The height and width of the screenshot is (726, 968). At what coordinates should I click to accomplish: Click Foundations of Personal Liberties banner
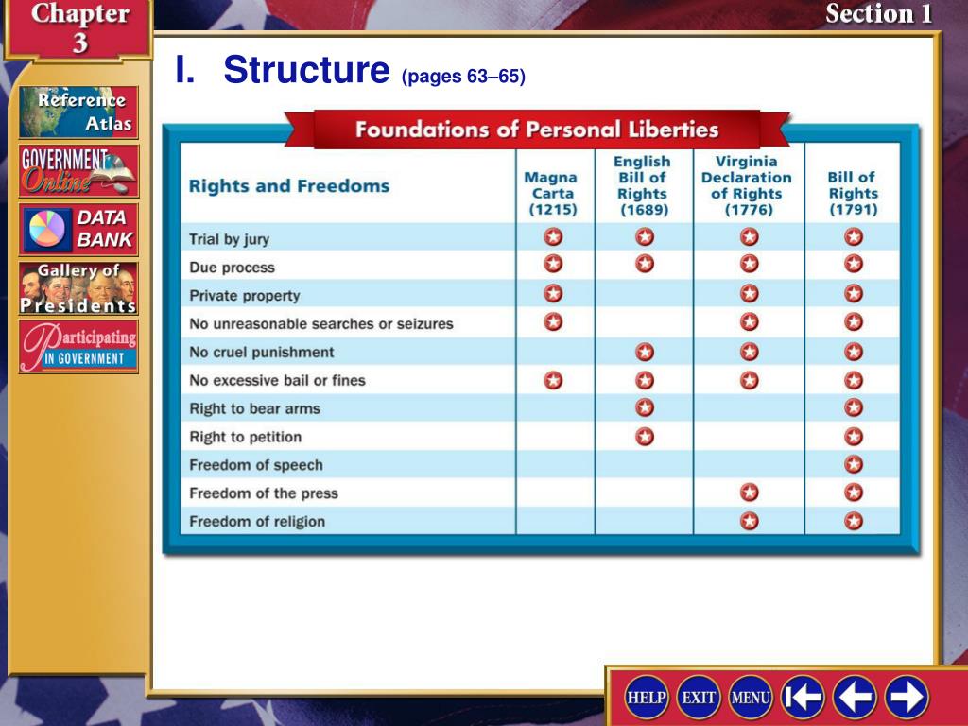tap(537, 130)
